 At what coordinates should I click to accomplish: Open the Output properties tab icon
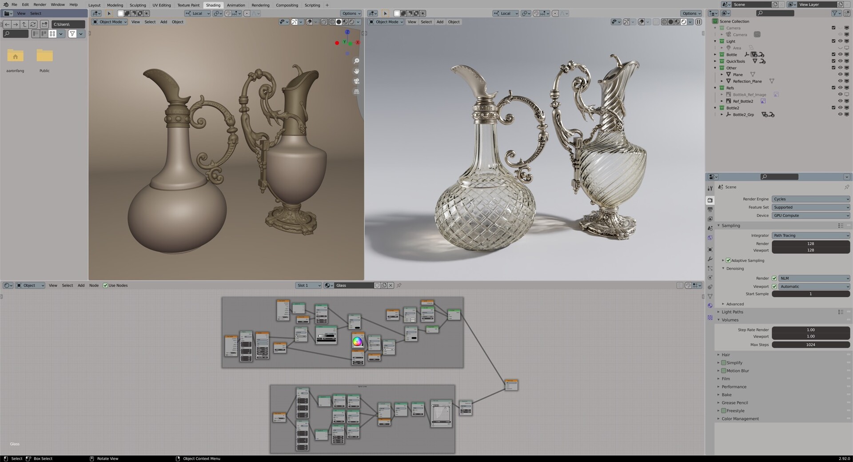710,210
